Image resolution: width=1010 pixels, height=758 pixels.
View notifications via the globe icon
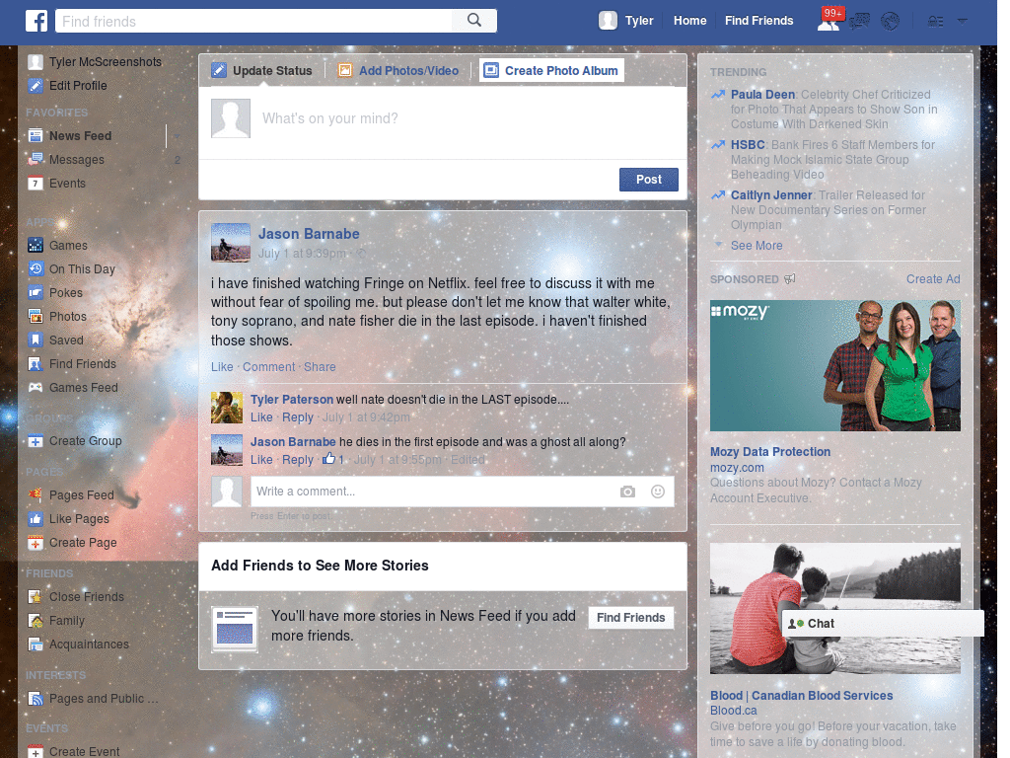[891, 20]
